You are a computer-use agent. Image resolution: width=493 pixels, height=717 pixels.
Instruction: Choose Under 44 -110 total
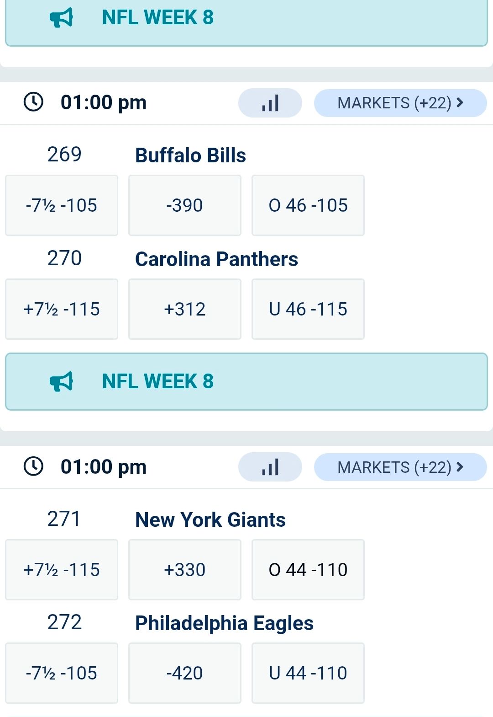click(x=308, y=673)
